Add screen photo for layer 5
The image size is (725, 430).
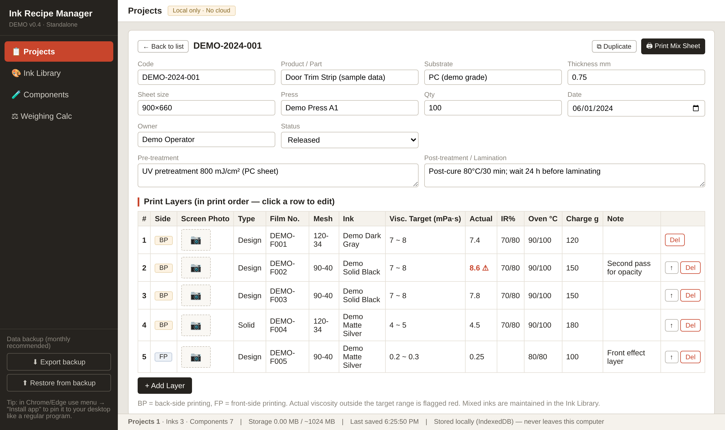(196, 357)
